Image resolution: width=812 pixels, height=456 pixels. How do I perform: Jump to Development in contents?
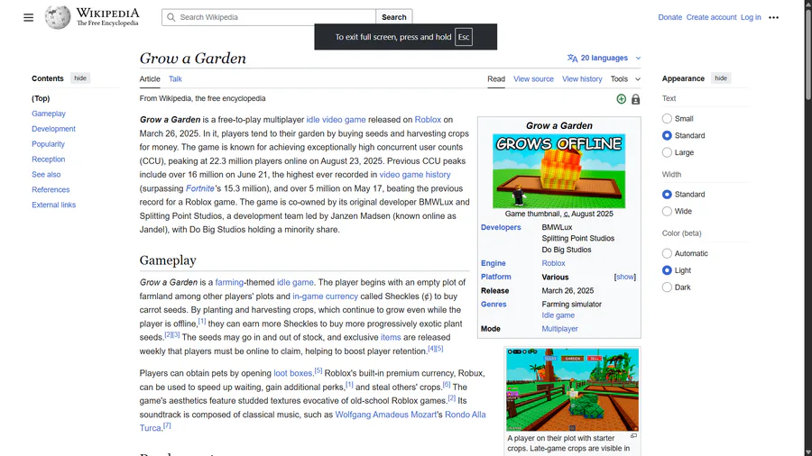coord(53,129)
